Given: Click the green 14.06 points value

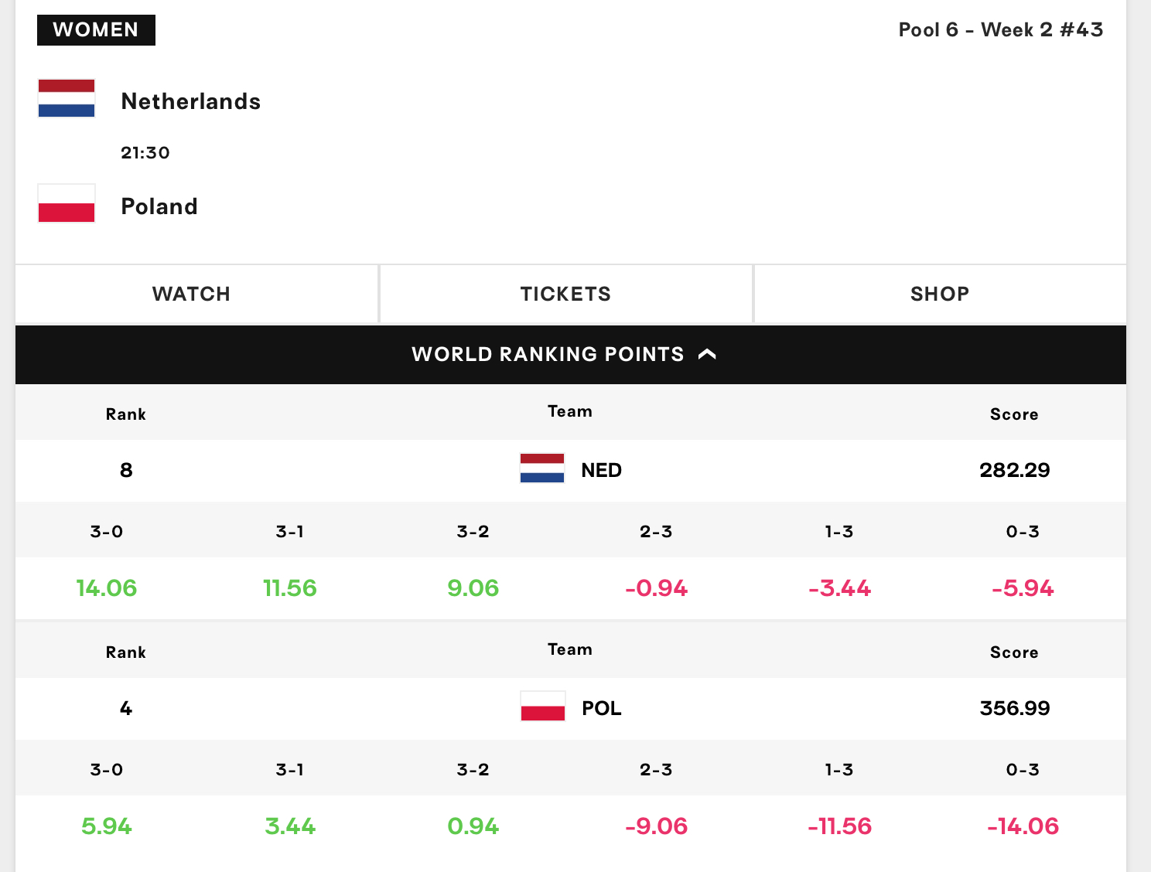Looking at the screenshot, I should pyautogui.click(x=107, y=588).
